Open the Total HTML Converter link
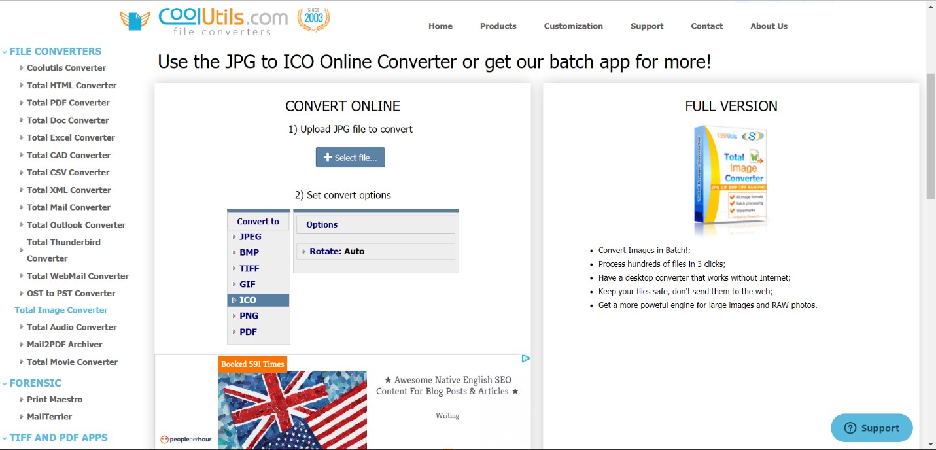The image size is (936, 450). (x=71, y=86)
